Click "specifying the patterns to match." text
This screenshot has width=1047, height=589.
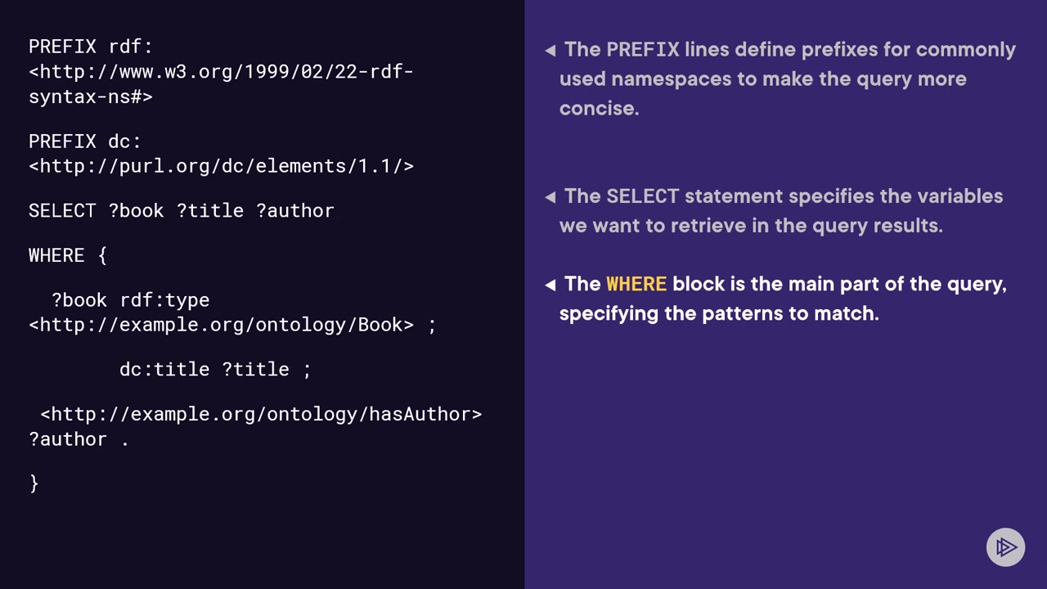click(719, 313)
